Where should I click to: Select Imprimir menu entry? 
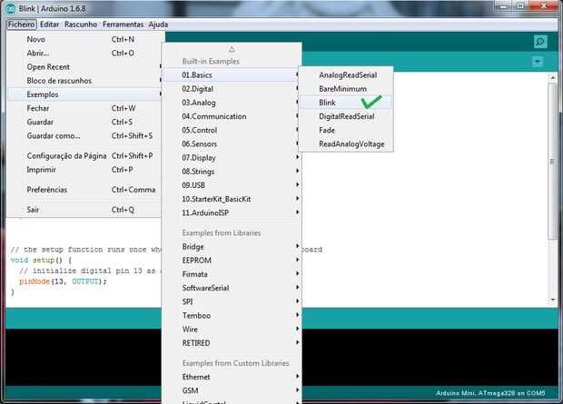85,170
